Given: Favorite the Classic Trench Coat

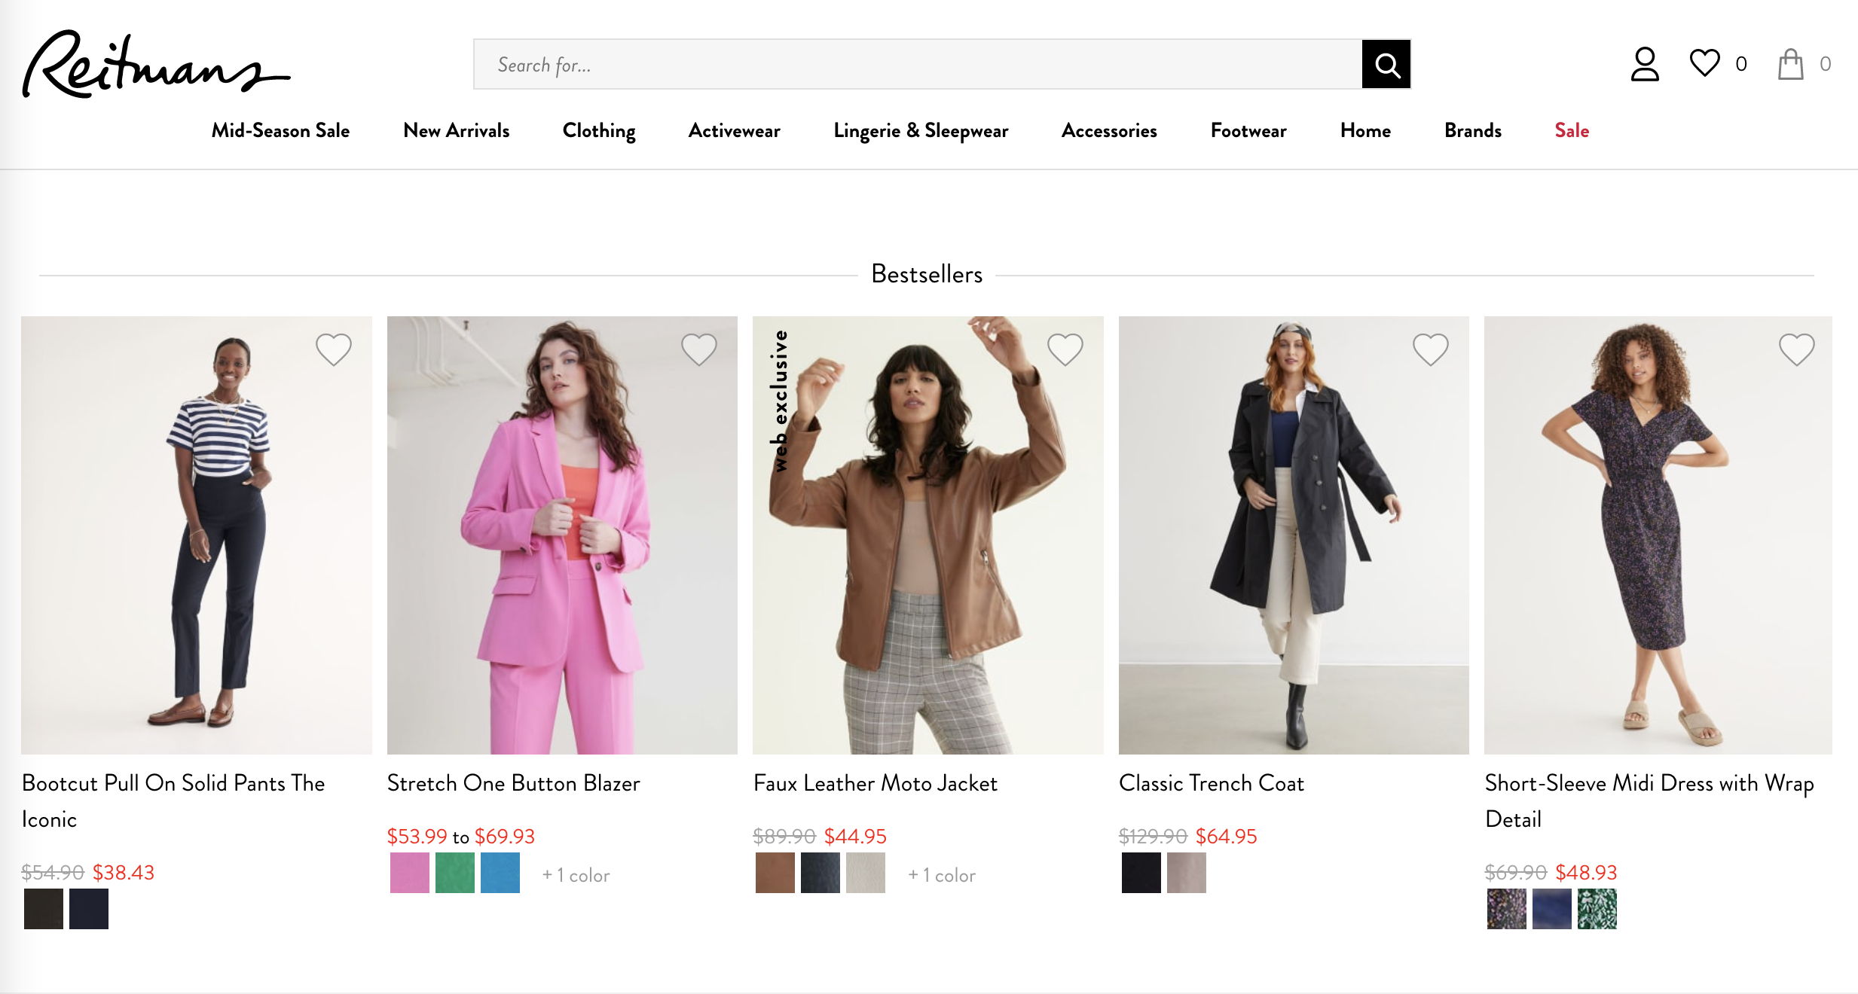Looking at the screenshot, I should click(1430, 349).
